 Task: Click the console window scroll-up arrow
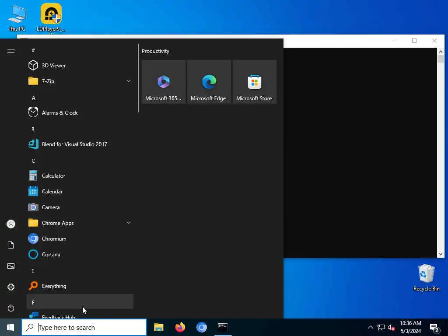point(441,52)
